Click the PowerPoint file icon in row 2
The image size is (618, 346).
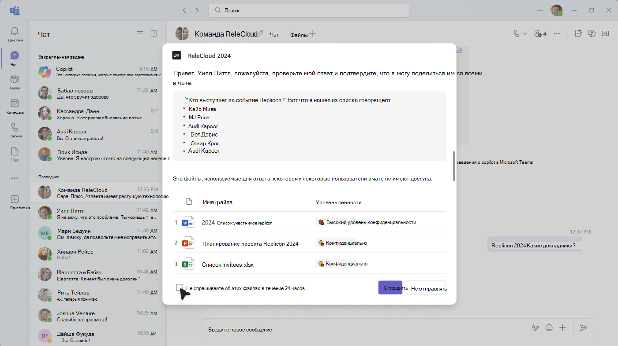[188, 243]
